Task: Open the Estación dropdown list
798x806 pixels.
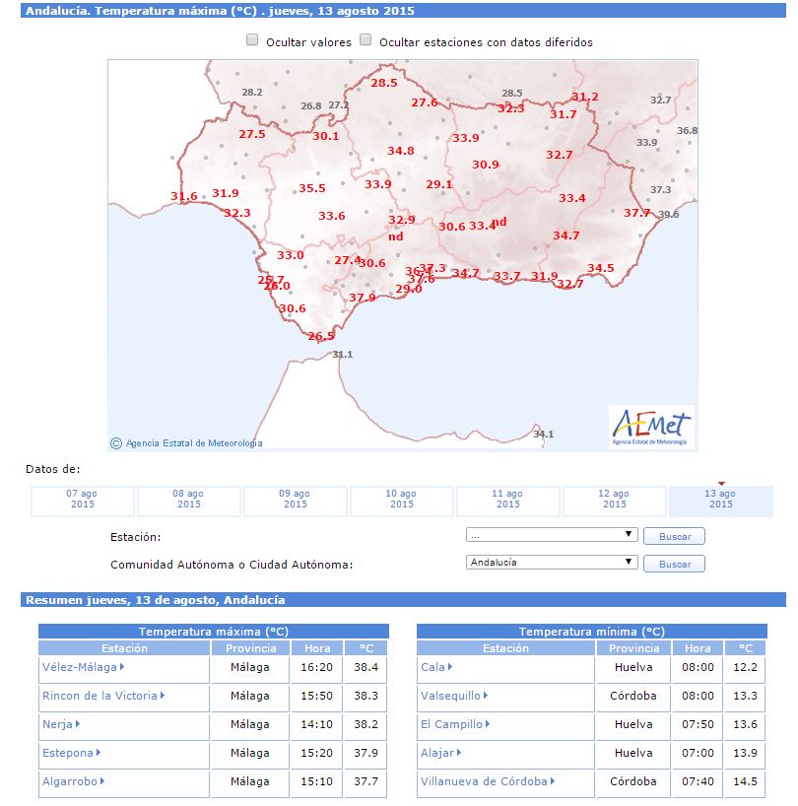Action: (552, 535)
